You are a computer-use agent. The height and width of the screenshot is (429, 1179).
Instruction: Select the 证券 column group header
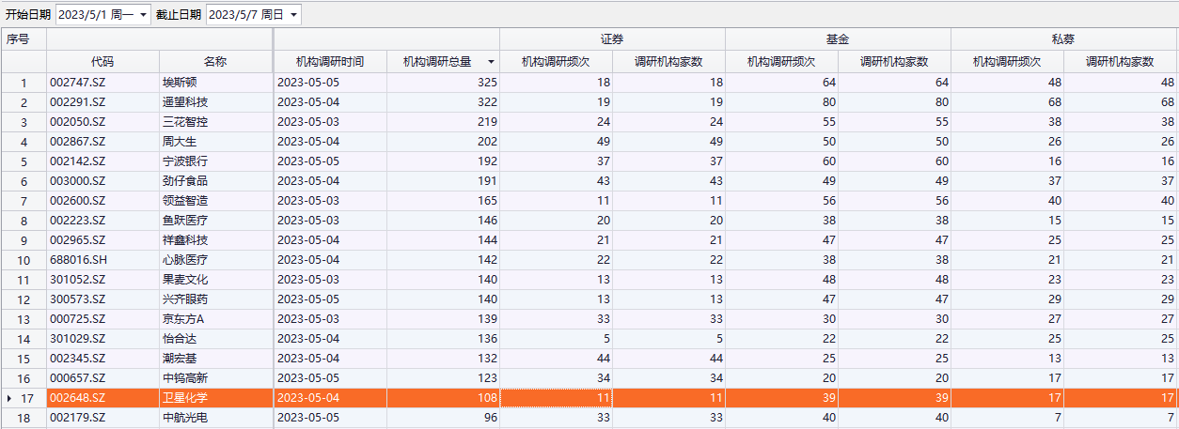(612, 39)
